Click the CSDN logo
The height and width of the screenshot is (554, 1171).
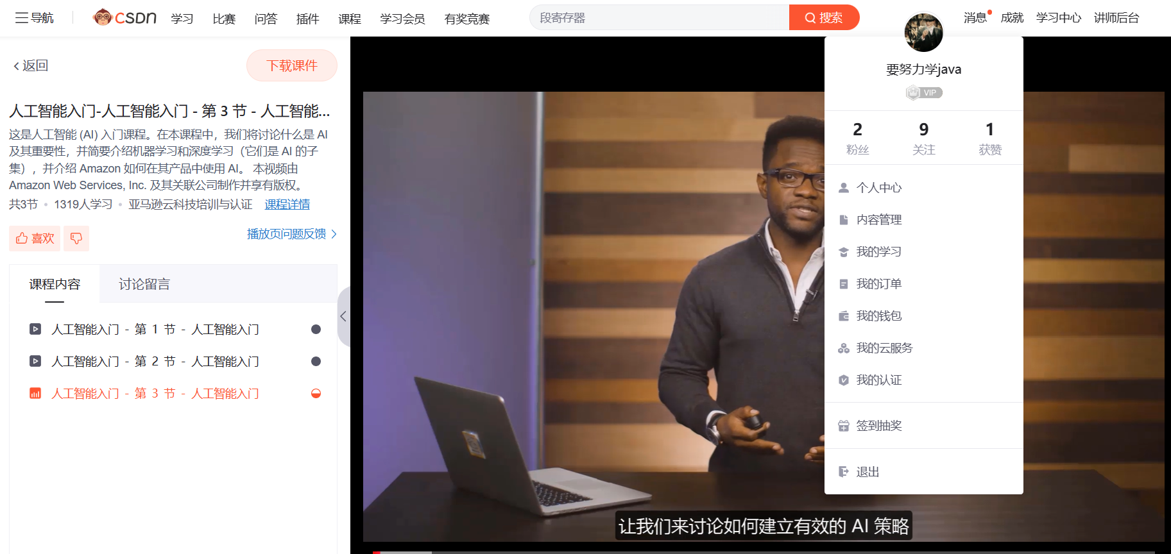[x=124, y=17]
